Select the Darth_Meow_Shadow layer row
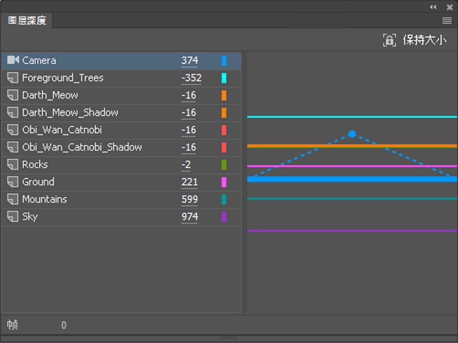This screenshot has width=458, height=343. click(70, 113)
